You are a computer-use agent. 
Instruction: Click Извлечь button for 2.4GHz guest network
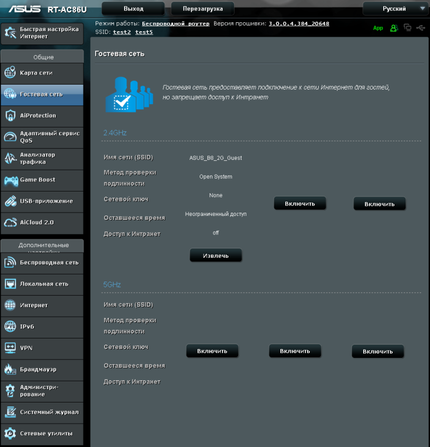coord(216,256)
